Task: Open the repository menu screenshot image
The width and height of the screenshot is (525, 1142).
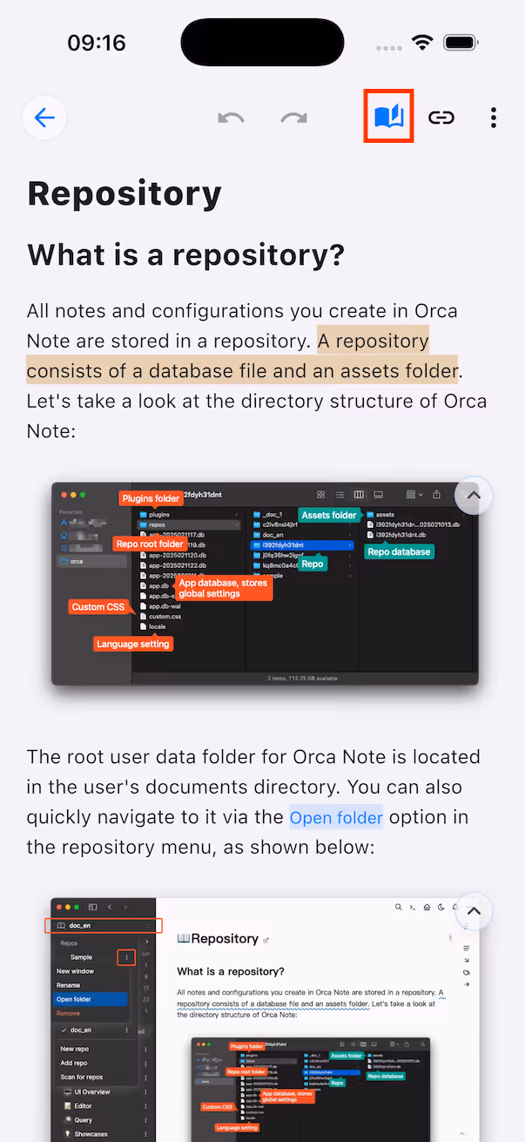Action: (x=265, y=1019)
